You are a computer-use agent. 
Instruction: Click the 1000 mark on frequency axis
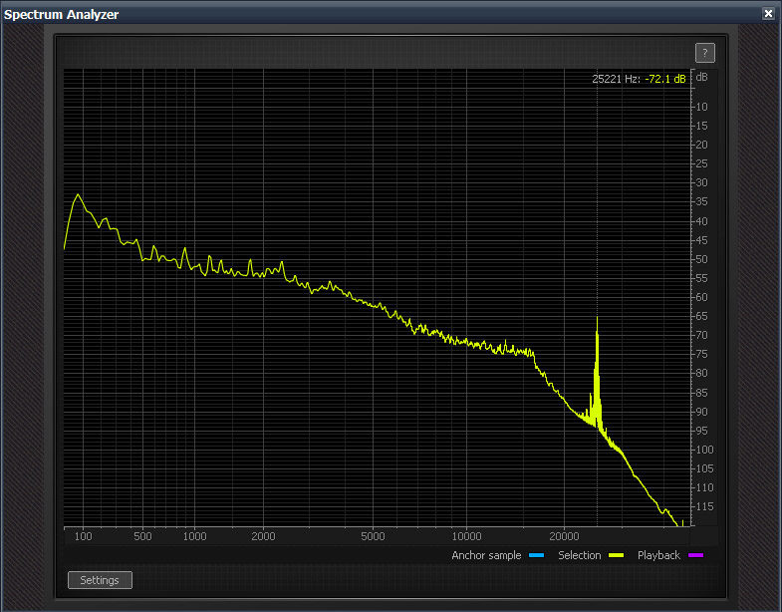click(x=194, y=537)
